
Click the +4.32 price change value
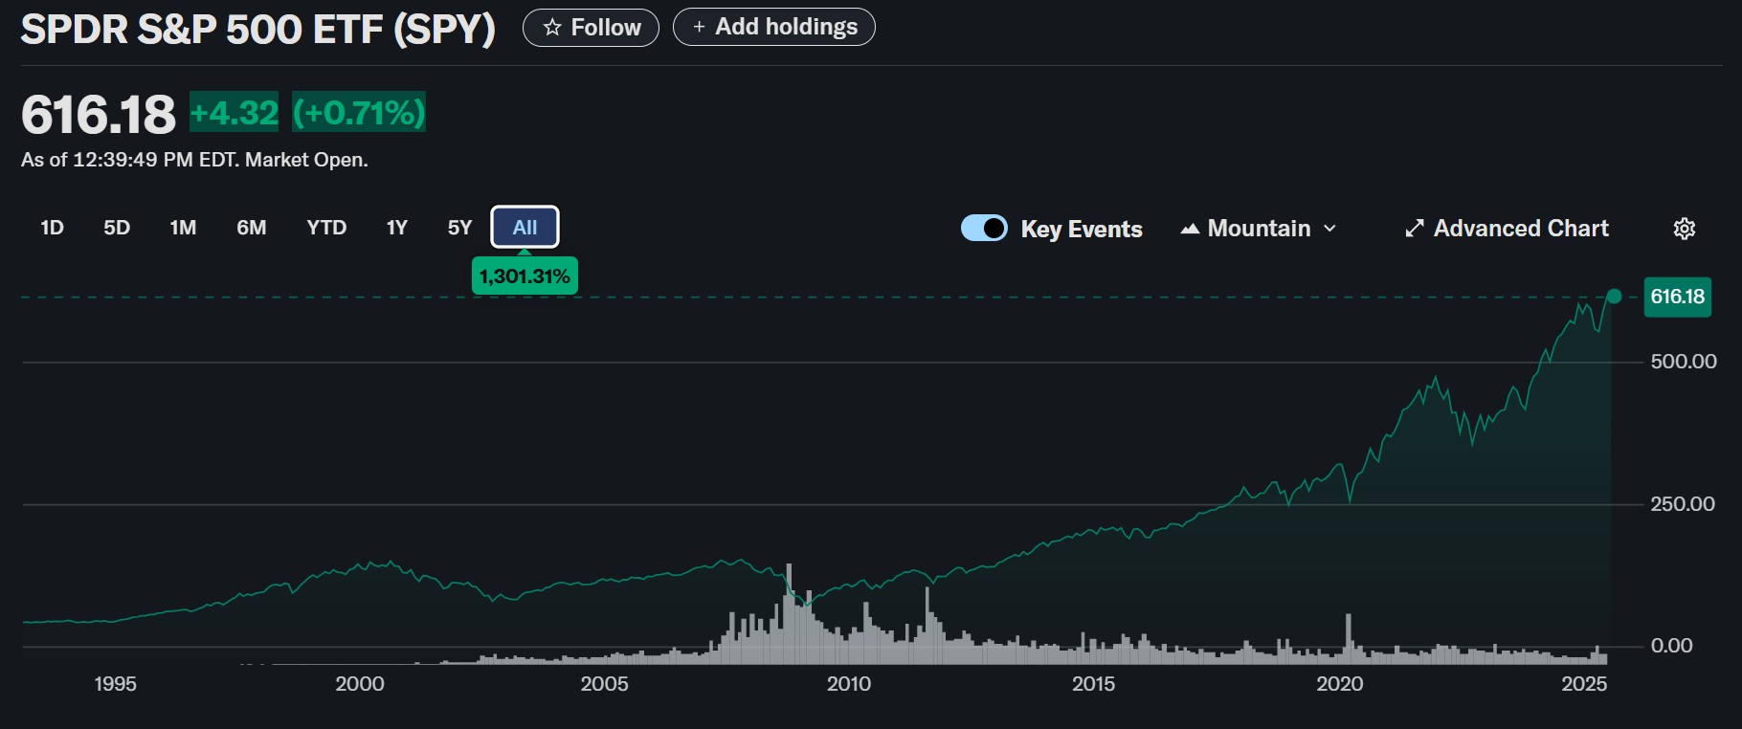(x=234, y=113)
